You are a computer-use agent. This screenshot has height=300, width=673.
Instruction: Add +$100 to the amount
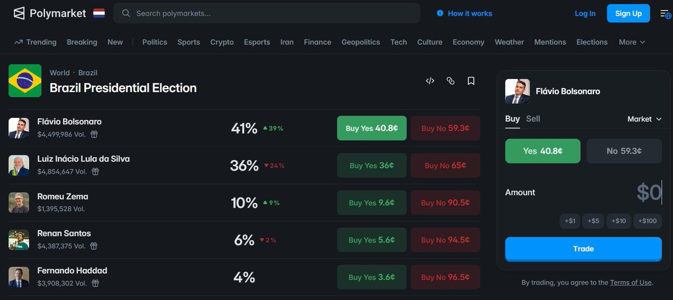(648, 221)
